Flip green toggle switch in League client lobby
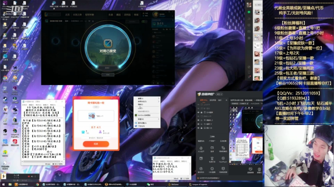Image resolution: width=334 pixels, height=187 pixels. [144, 21]
